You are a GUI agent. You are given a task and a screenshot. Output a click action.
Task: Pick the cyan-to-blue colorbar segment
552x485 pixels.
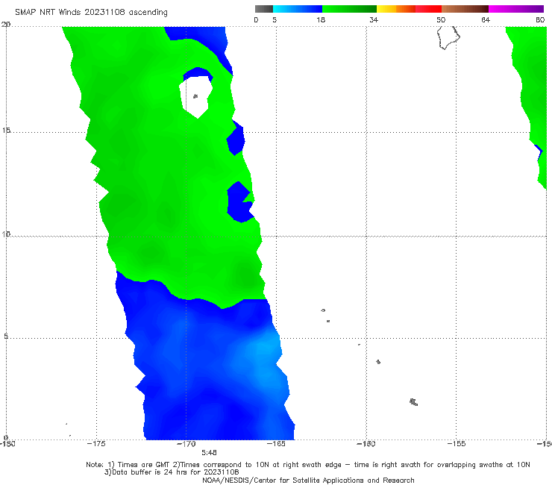coord(298,9)
